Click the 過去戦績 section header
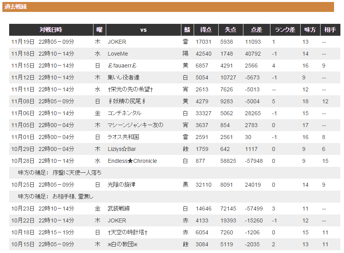 coord(168,7)
